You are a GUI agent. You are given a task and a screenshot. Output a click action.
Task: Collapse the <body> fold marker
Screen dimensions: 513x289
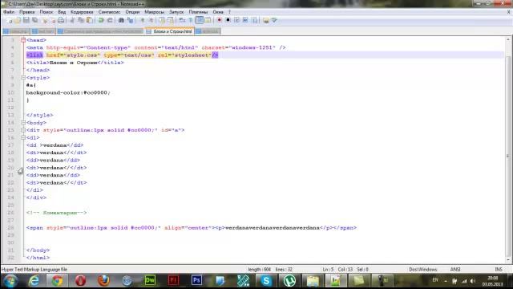[23, 123]
